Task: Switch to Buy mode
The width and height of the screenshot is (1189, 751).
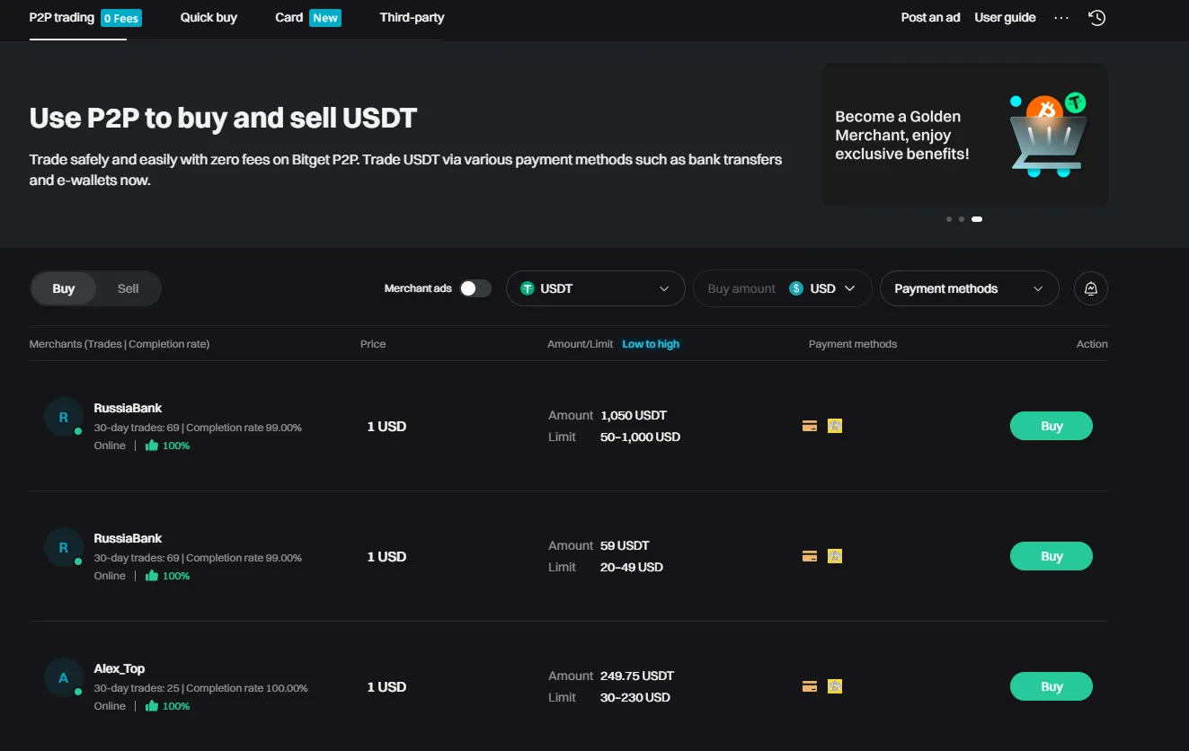Action: pos(64,288)
